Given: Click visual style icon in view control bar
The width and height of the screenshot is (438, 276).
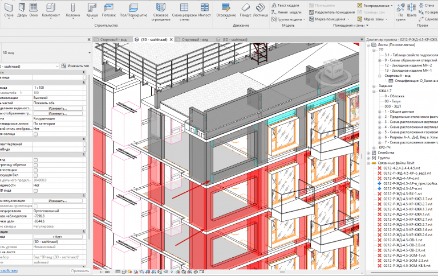Looking at the screenshot, I should coord(124,271).
